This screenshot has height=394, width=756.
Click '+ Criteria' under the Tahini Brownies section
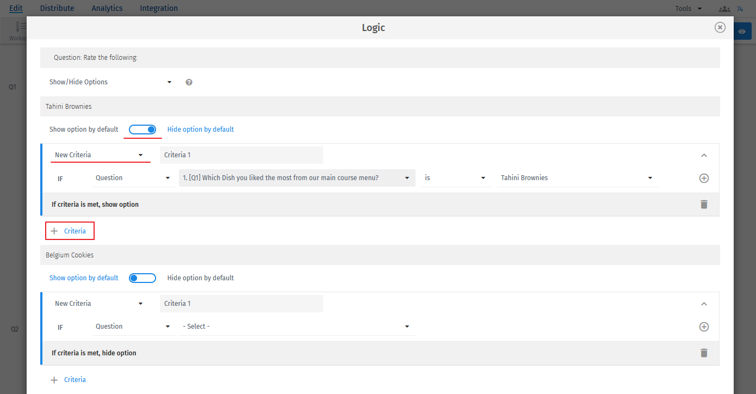(x=70, y=230)
